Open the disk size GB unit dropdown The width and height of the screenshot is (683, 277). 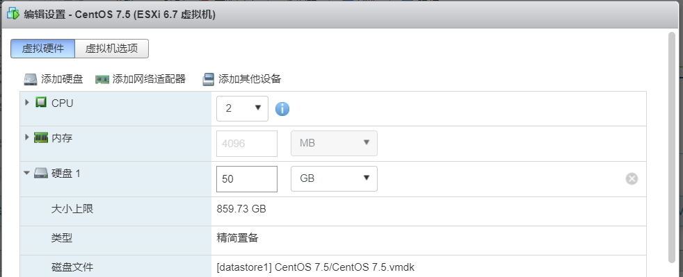pos(334,178)
